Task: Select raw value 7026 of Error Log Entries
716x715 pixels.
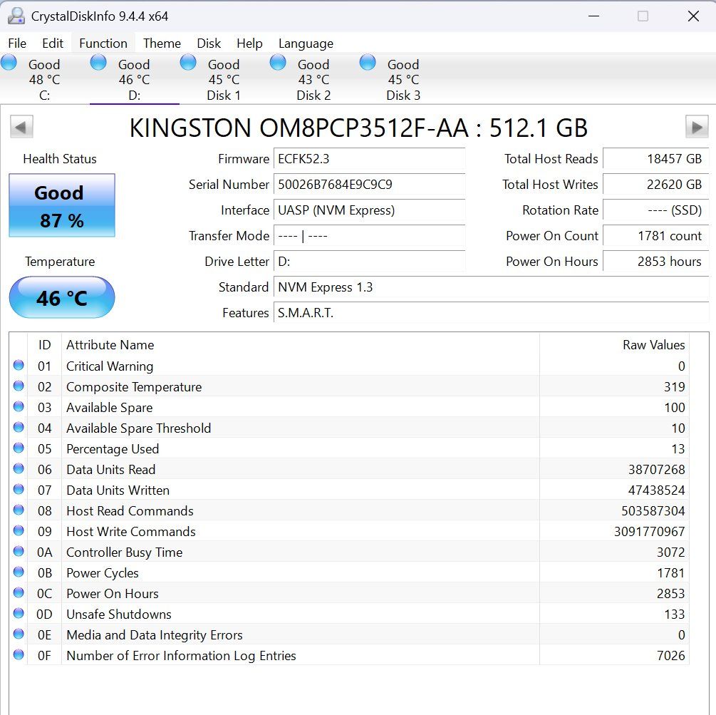Action: coord(670,656)
